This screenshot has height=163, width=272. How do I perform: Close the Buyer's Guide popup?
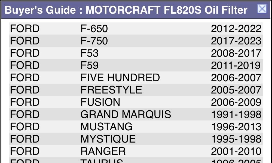click(262, 9)
